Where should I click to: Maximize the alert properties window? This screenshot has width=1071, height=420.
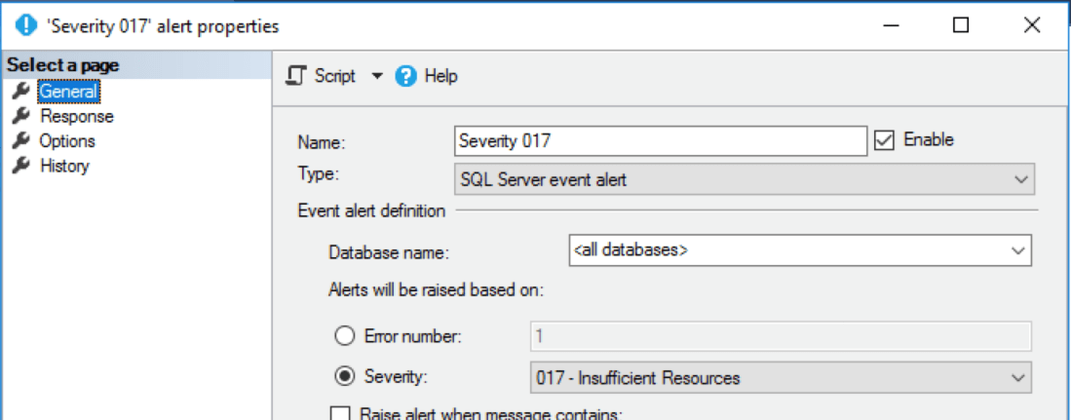pos(961,26)
